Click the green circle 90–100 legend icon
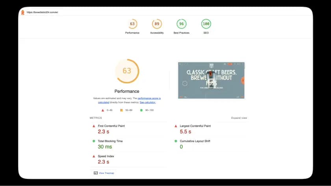Screen dimensions: 331x186 point(141,110)
